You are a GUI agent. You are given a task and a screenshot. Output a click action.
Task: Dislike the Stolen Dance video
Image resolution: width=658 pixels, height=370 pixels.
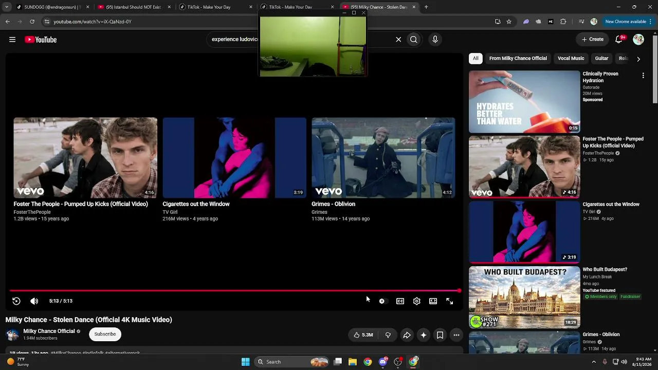pyautogui.click(x=388, y=335)
